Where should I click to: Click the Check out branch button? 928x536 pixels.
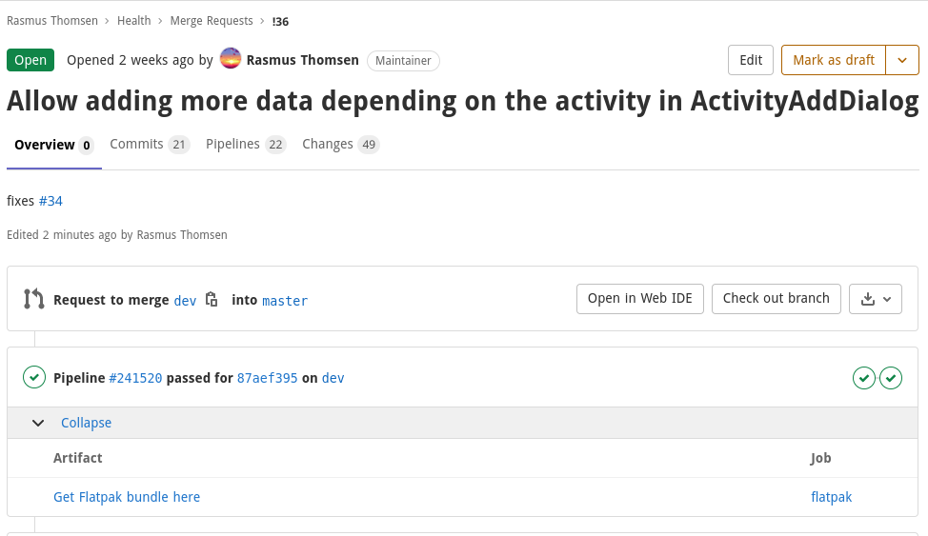777,299
